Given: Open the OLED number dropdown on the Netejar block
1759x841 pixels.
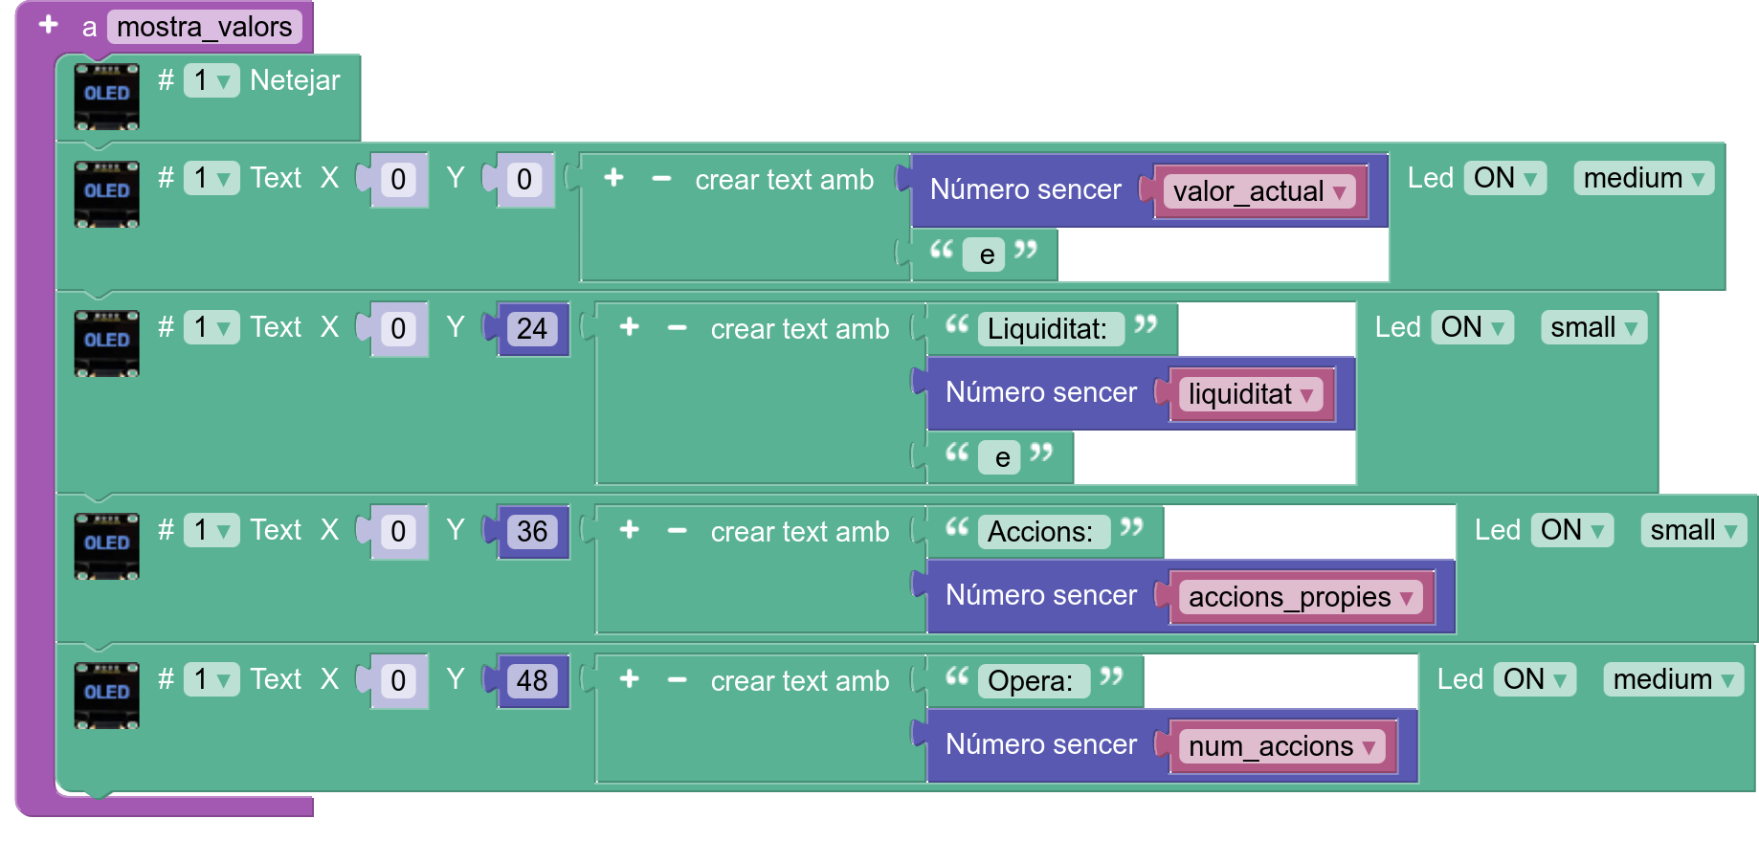Looking at the screenshot, I should [211, 80].
